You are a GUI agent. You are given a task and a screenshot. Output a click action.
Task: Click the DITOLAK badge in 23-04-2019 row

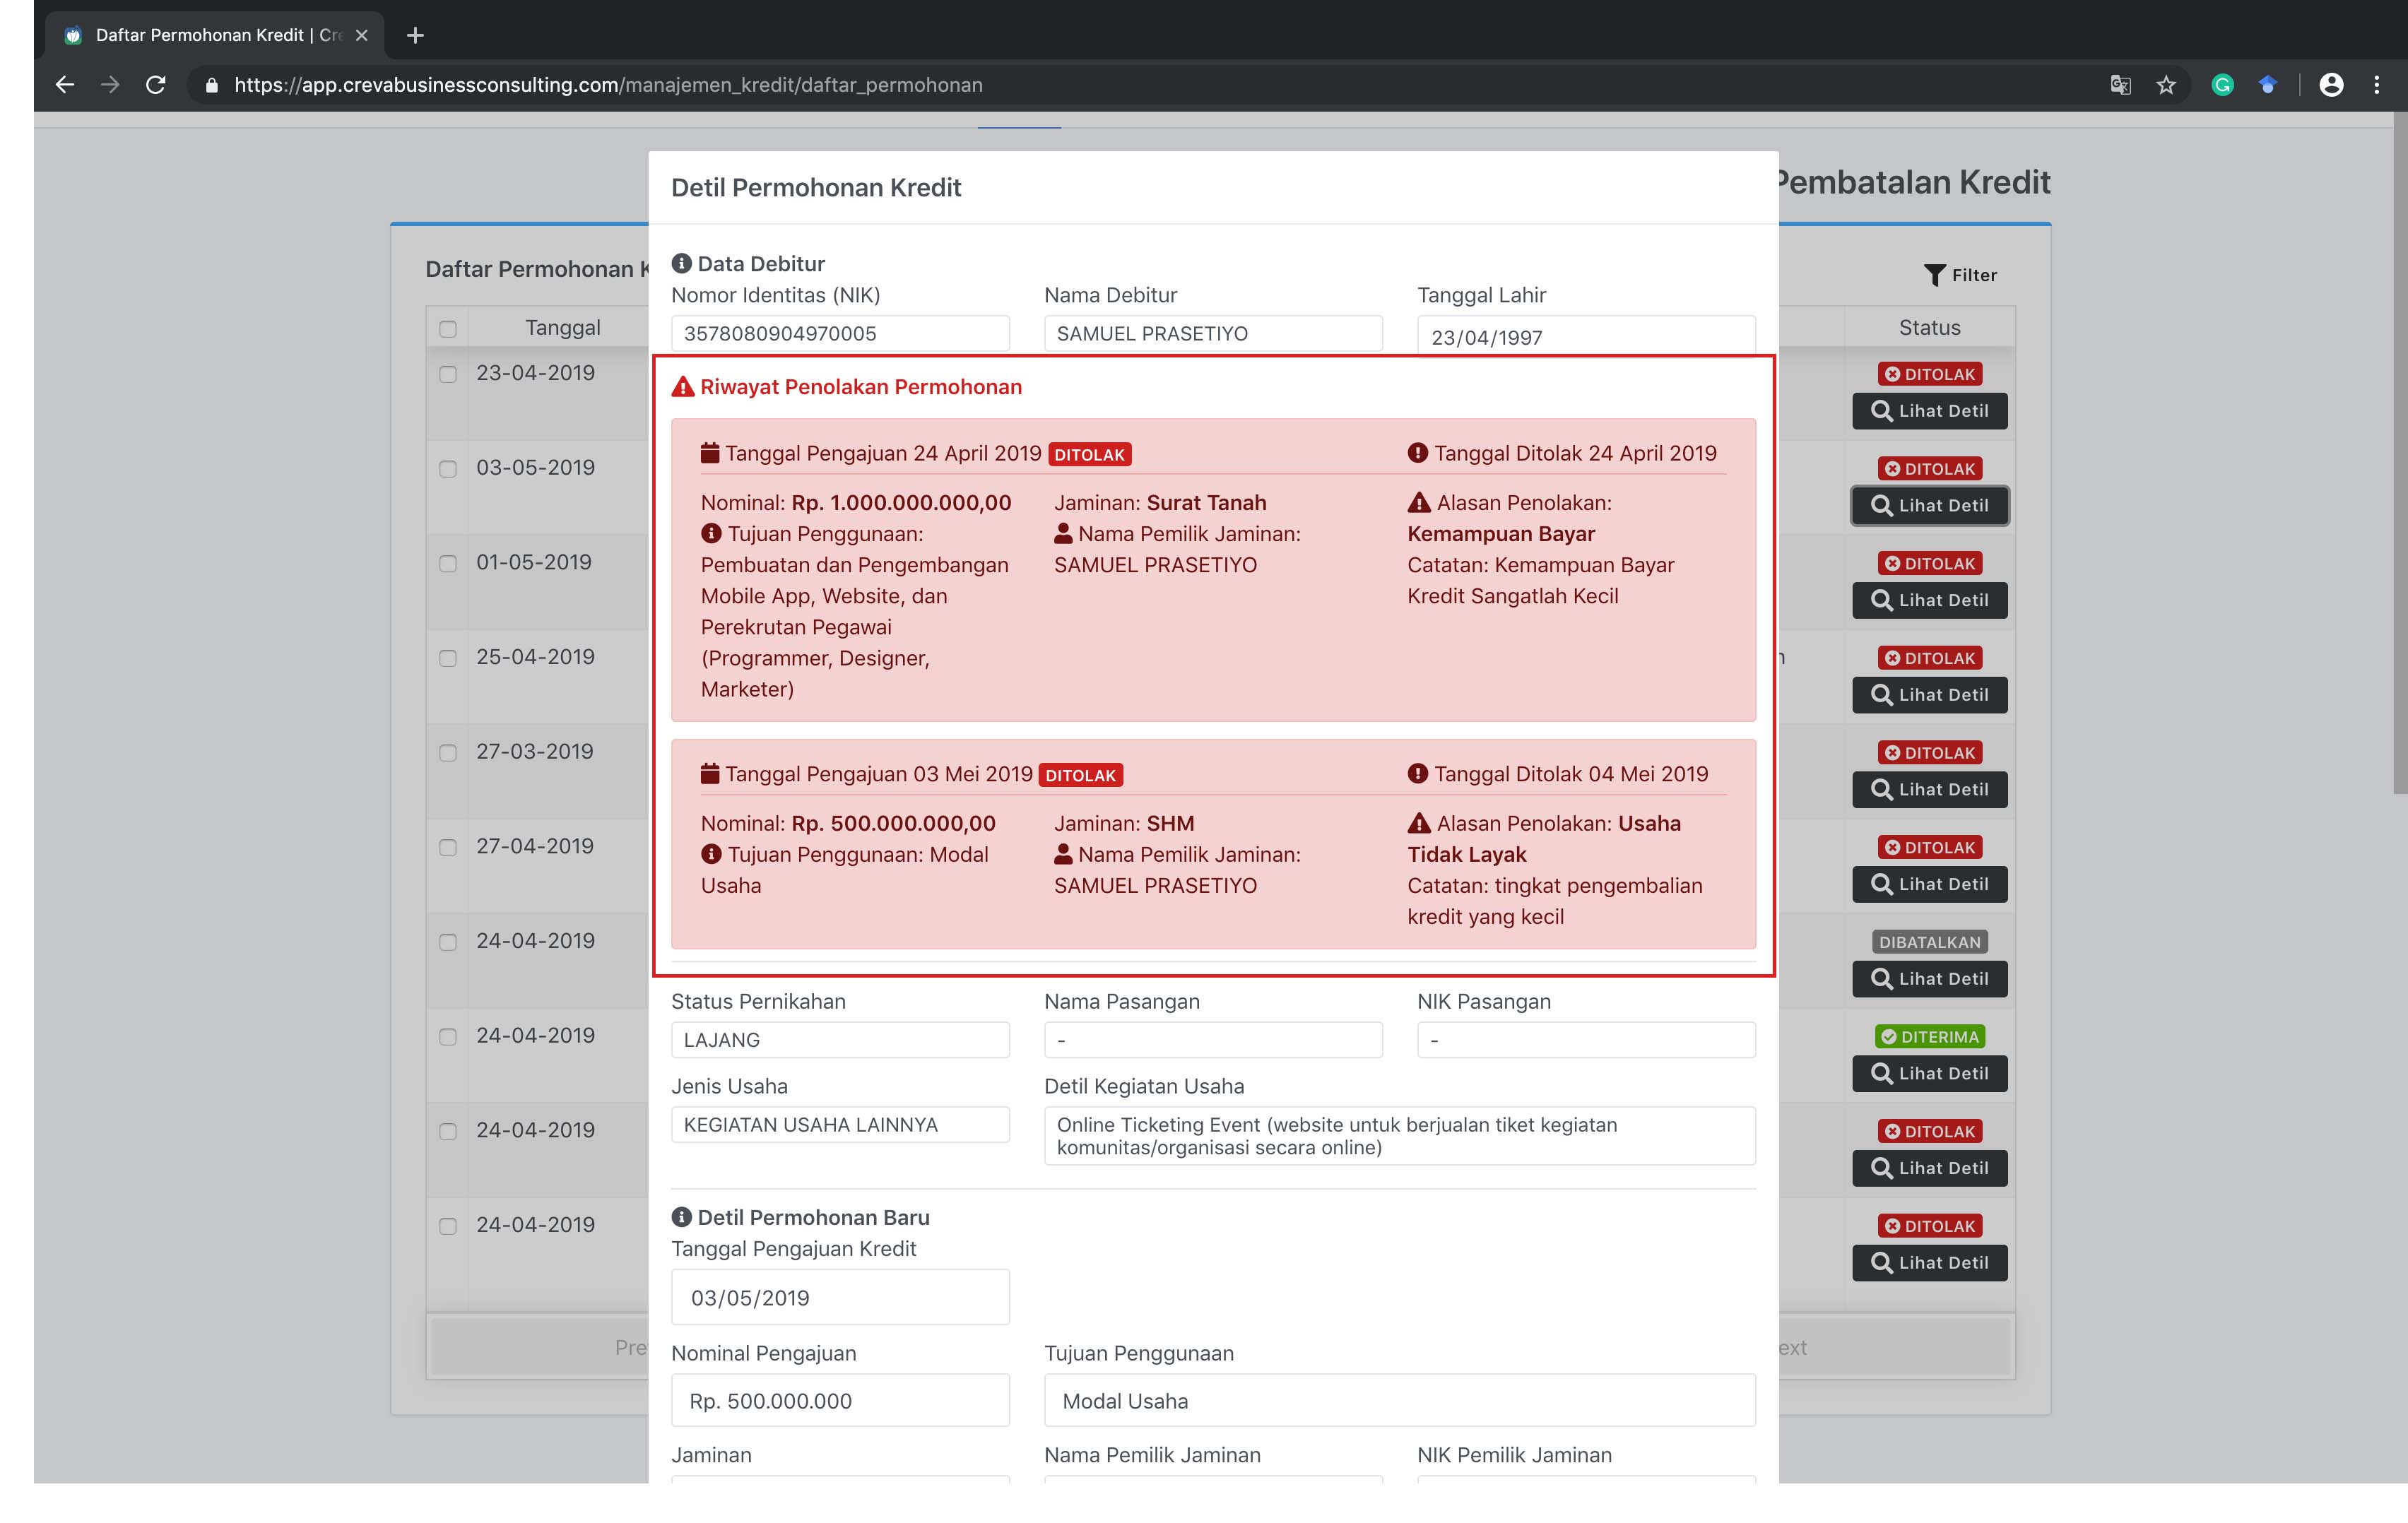(1929, 374)
